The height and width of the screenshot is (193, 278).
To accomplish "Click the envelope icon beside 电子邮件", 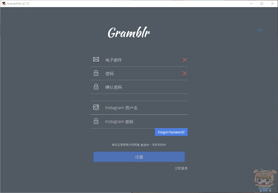I will (x=96, y=59).
